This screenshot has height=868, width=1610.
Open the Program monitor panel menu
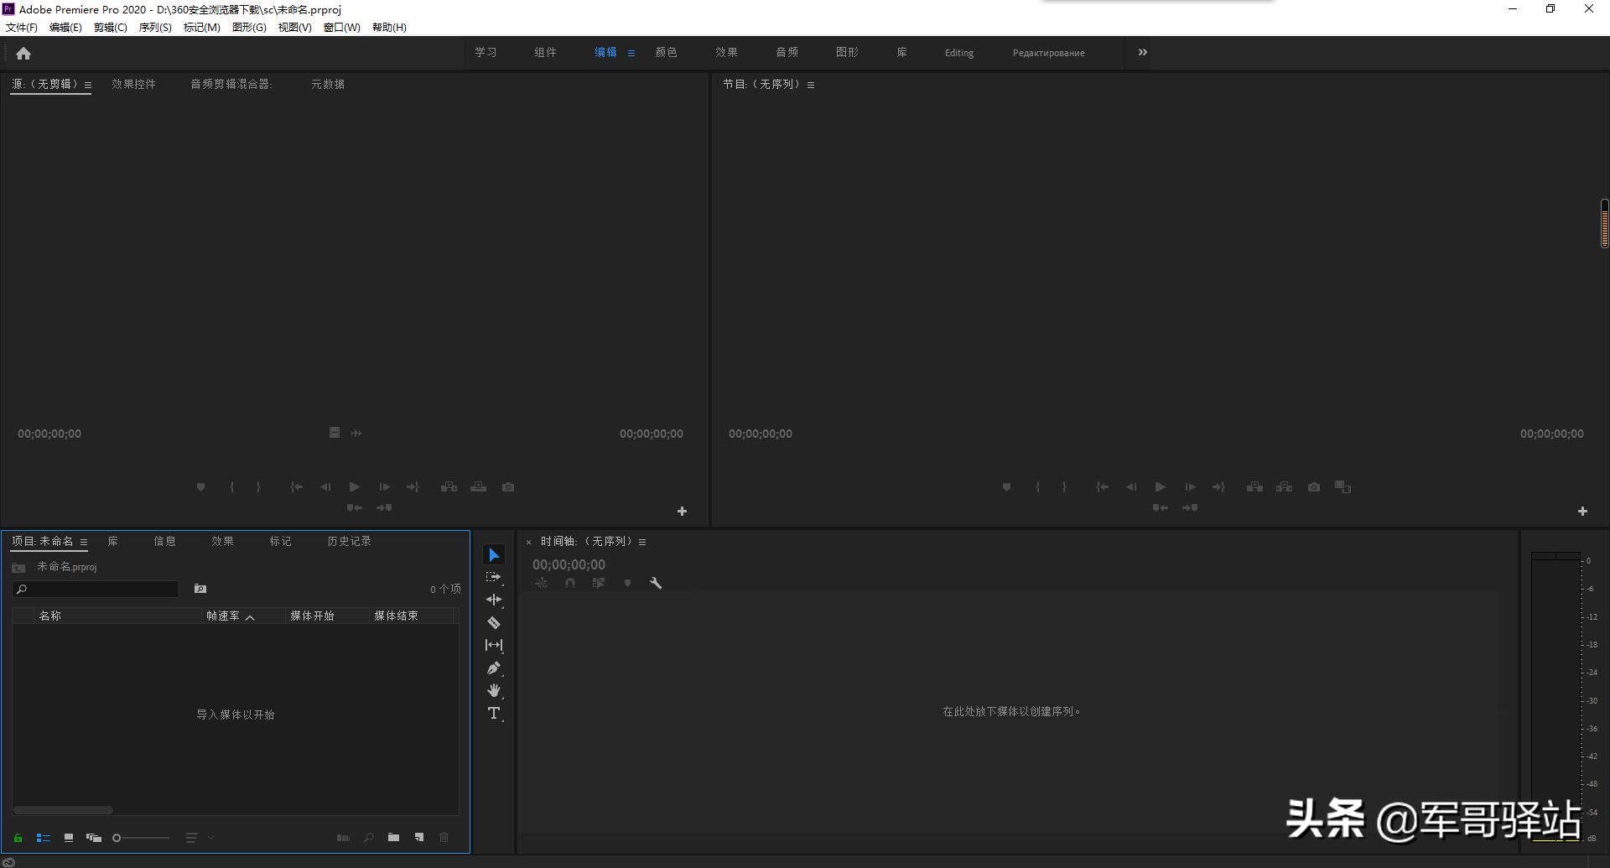811,85
